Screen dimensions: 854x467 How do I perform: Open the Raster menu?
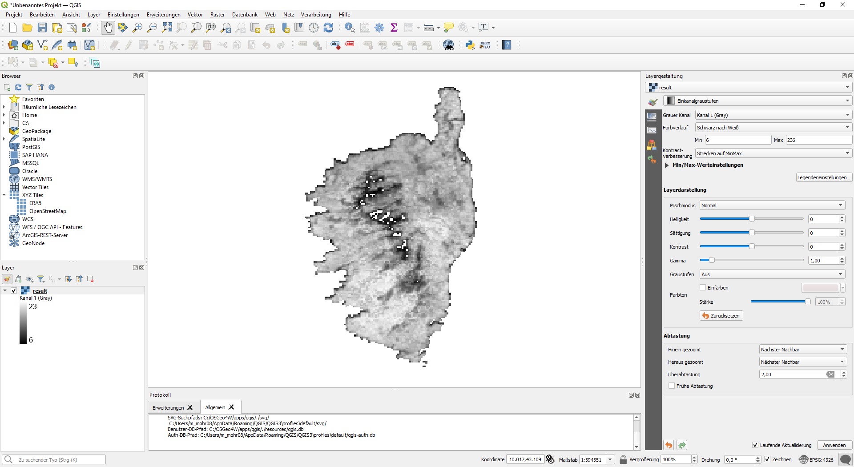(x=218, y=14)
